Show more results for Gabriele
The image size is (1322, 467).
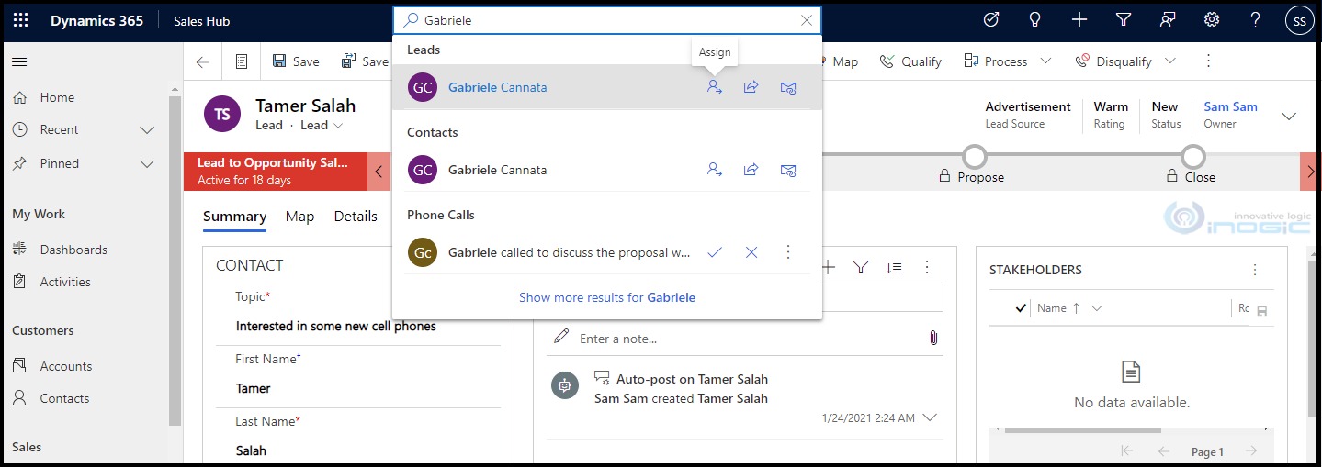[606, 297]
